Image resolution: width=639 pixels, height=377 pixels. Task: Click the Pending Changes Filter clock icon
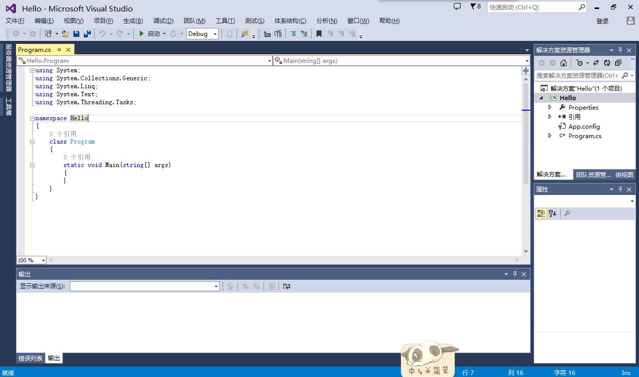tap(580, 63)
